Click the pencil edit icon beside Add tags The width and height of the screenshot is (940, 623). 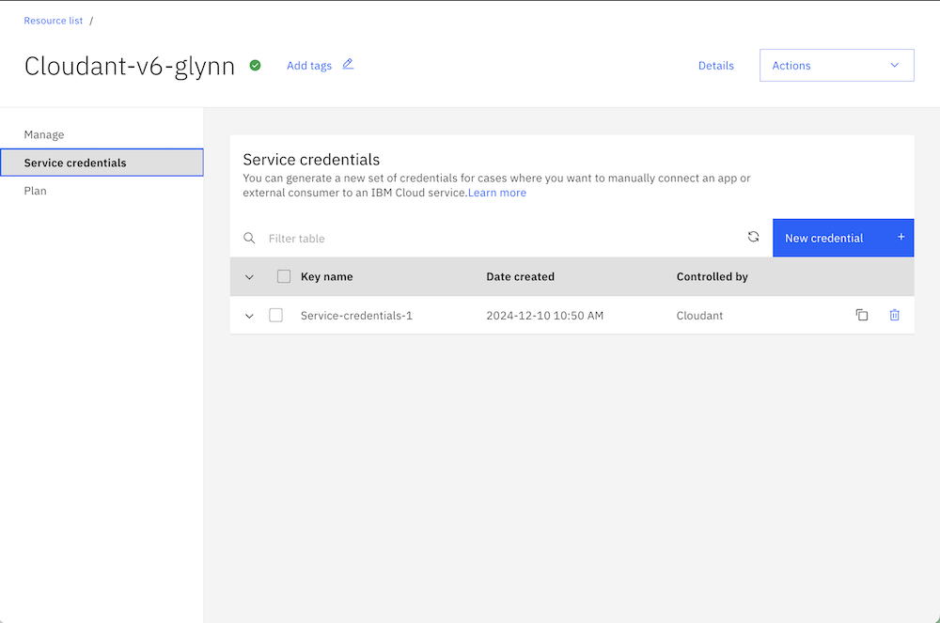pos(348,64)
